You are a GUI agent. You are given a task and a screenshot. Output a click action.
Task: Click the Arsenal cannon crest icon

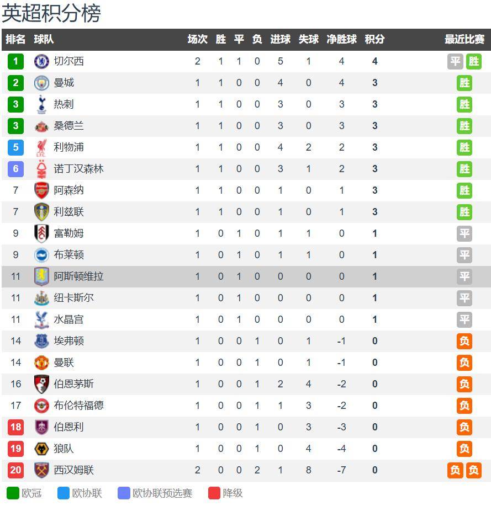point(41,190)
